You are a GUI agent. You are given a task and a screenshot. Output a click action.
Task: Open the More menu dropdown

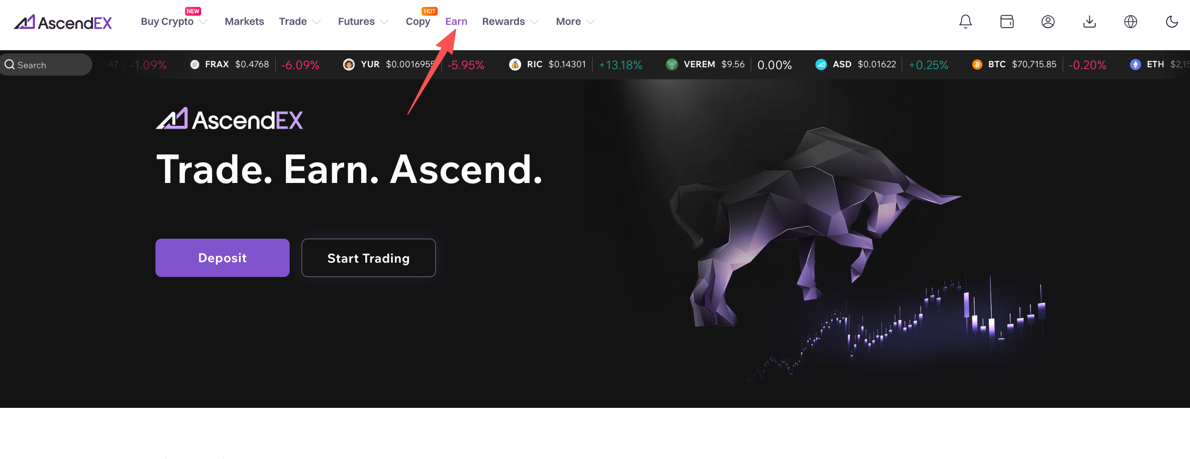[x=575, y=22]
